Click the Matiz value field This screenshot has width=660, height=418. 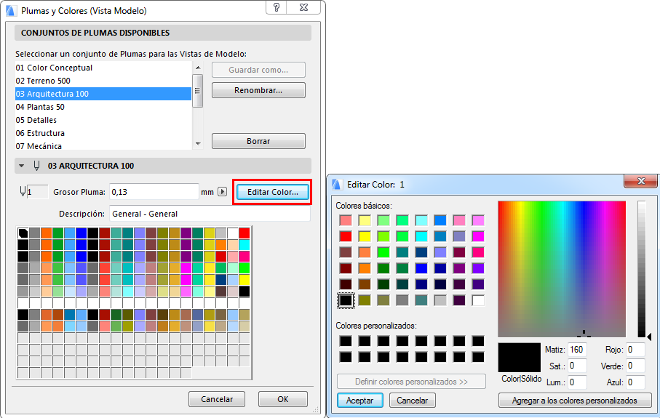click(x=577, y=350)
